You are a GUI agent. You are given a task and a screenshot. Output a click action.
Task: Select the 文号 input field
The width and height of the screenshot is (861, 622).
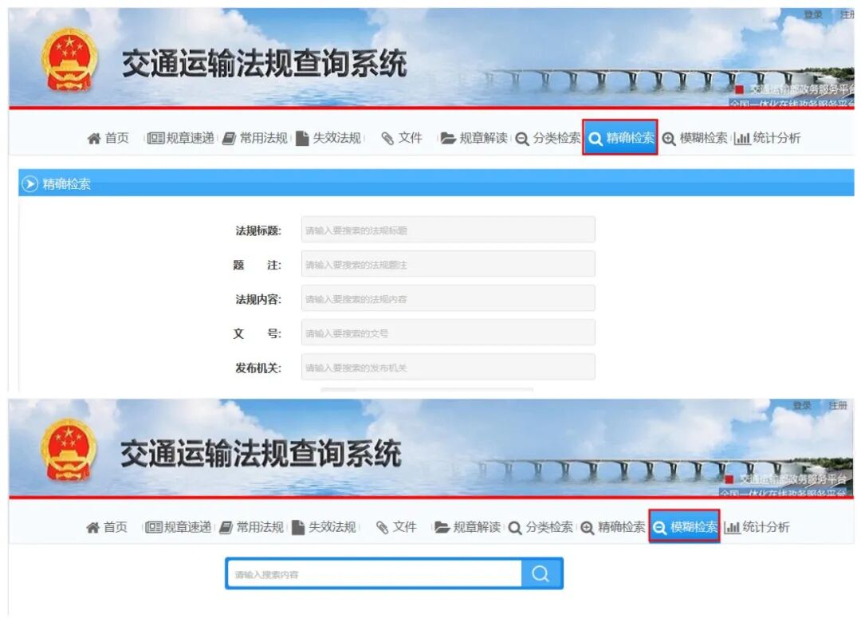(448, 332)
